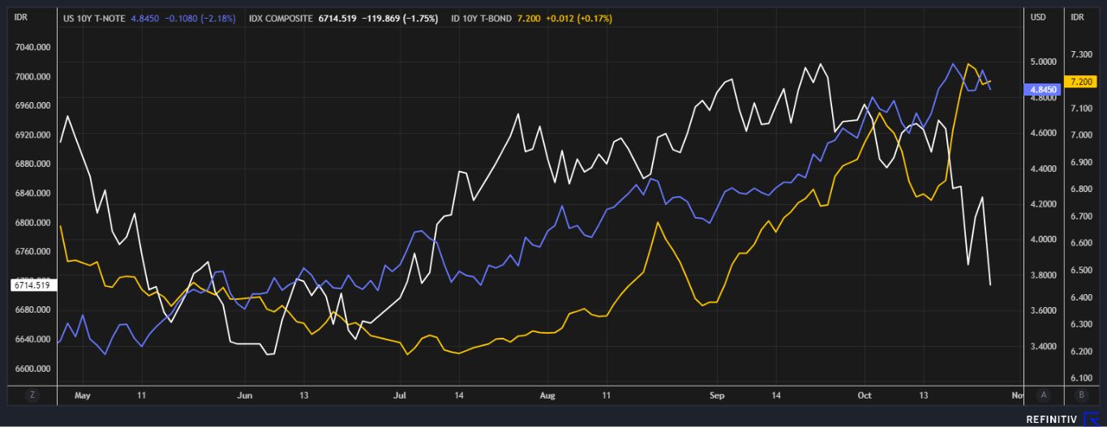Click 5.0000 on the USD axis
The height and width of the screenshot is (427, 1107).
1043,62
